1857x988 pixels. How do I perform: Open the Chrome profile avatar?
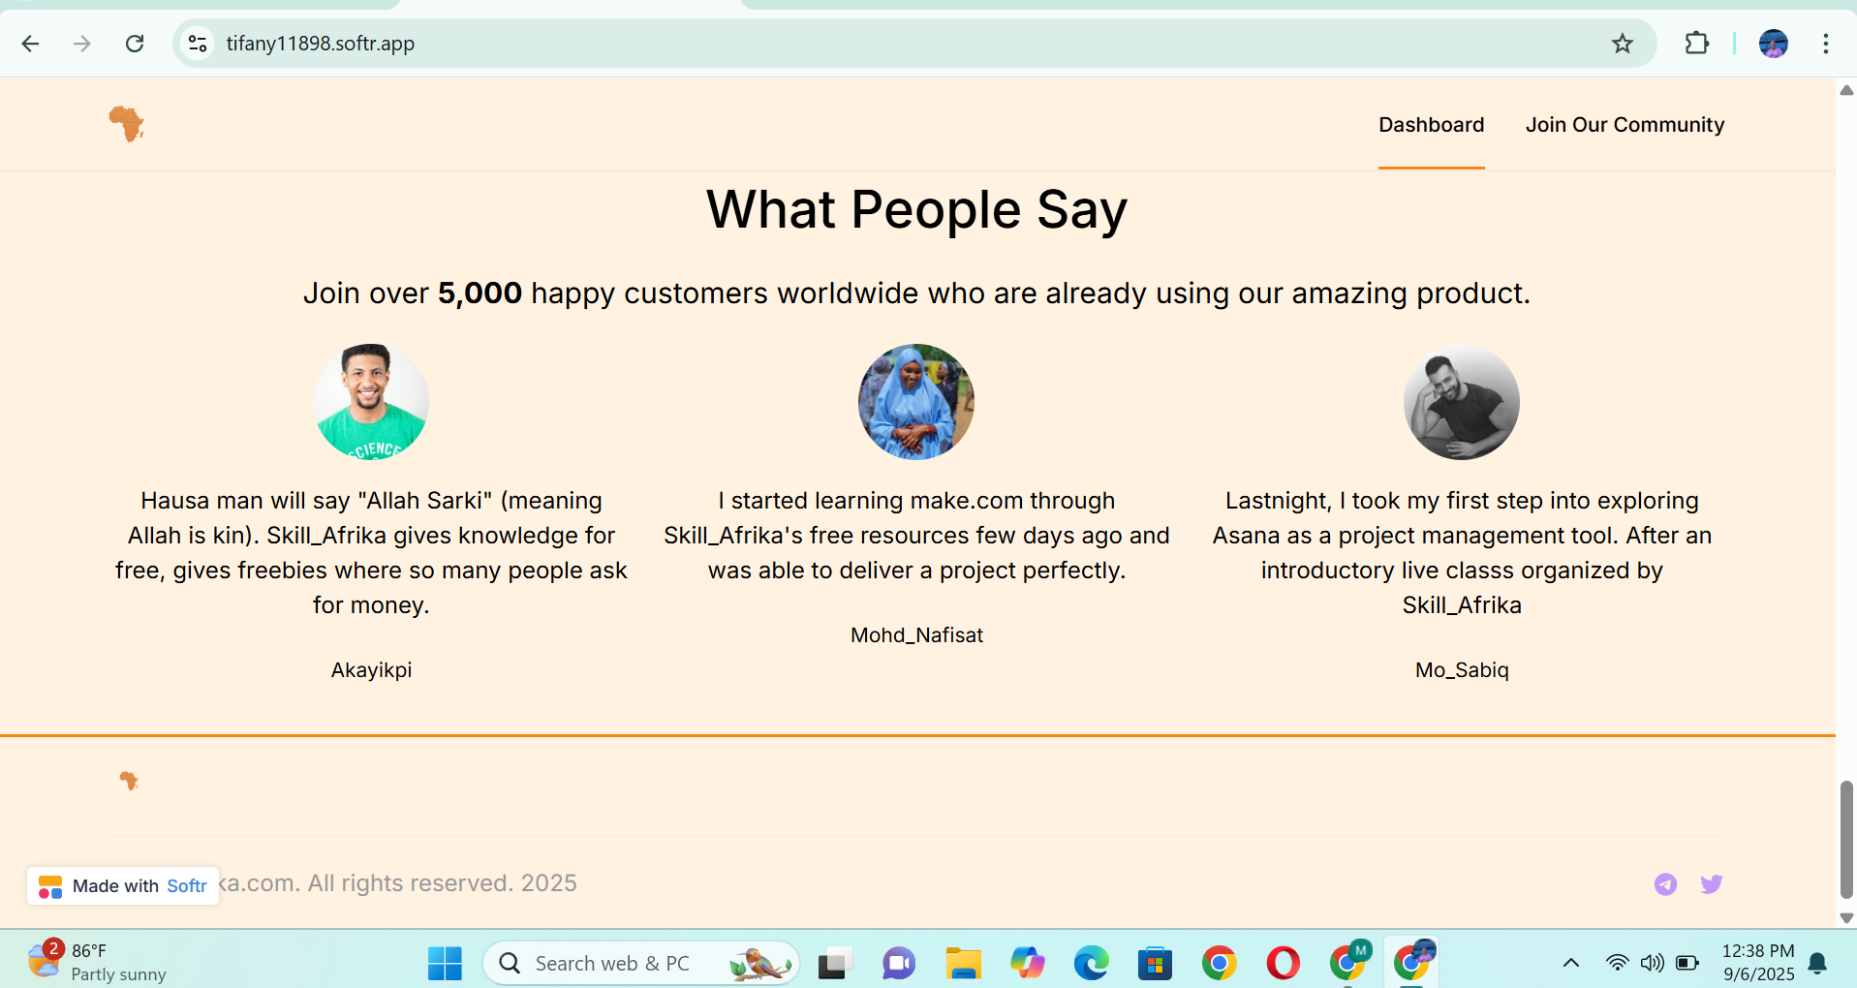1773,44
